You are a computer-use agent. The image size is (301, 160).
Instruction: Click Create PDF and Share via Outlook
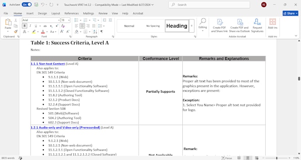[x=239, y=25]
